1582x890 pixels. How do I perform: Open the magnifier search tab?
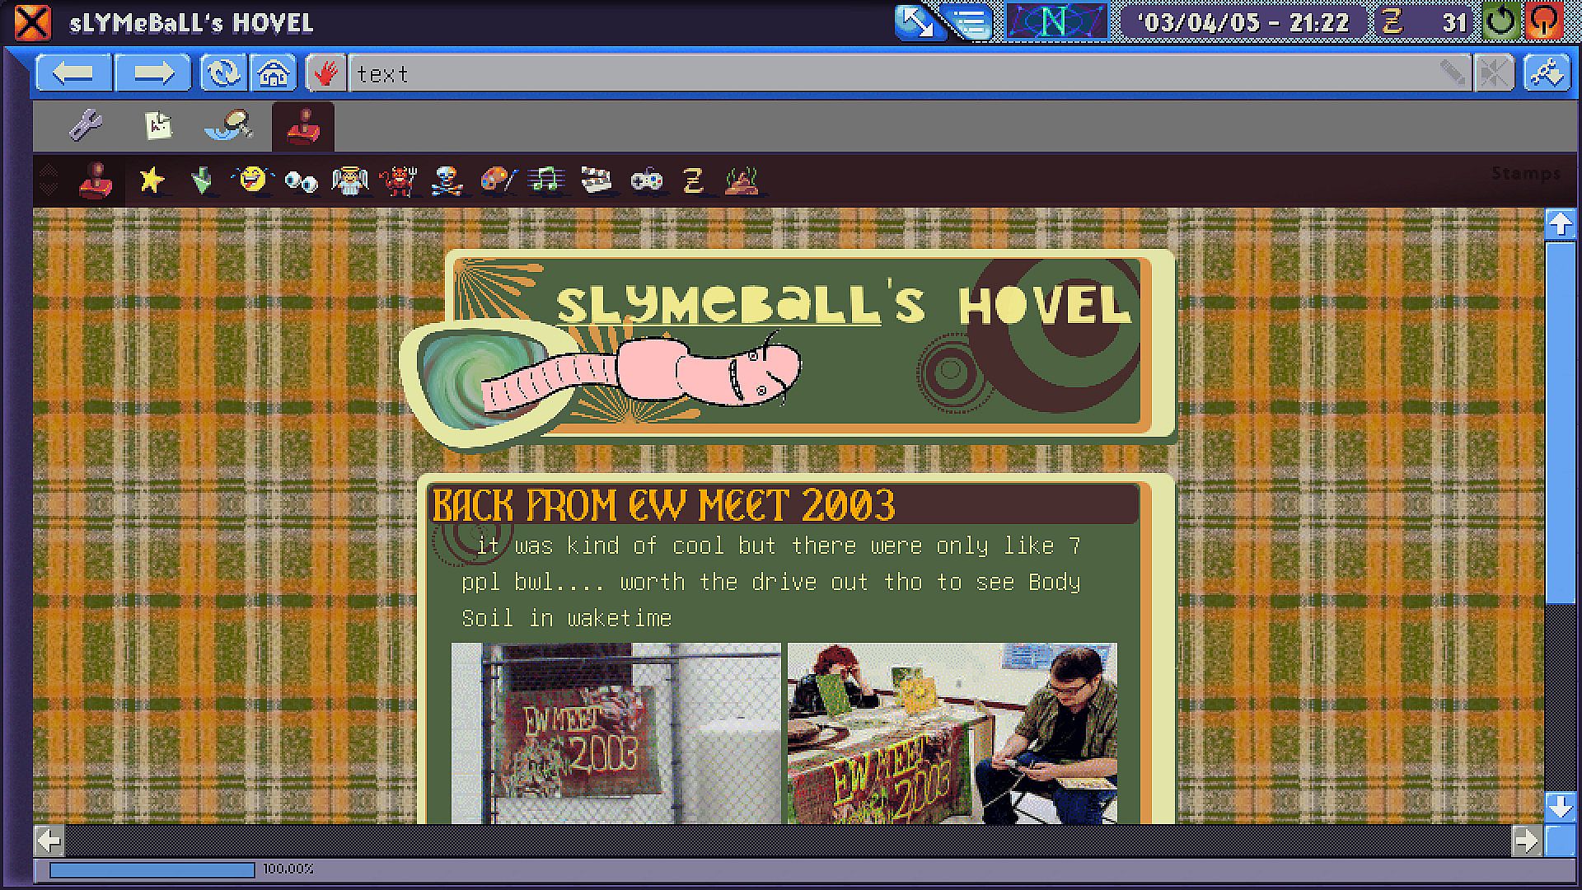(230, 126)
